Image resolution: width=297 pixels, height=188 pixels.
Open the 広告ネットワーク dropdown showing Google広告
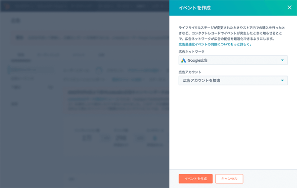(233, 60)
